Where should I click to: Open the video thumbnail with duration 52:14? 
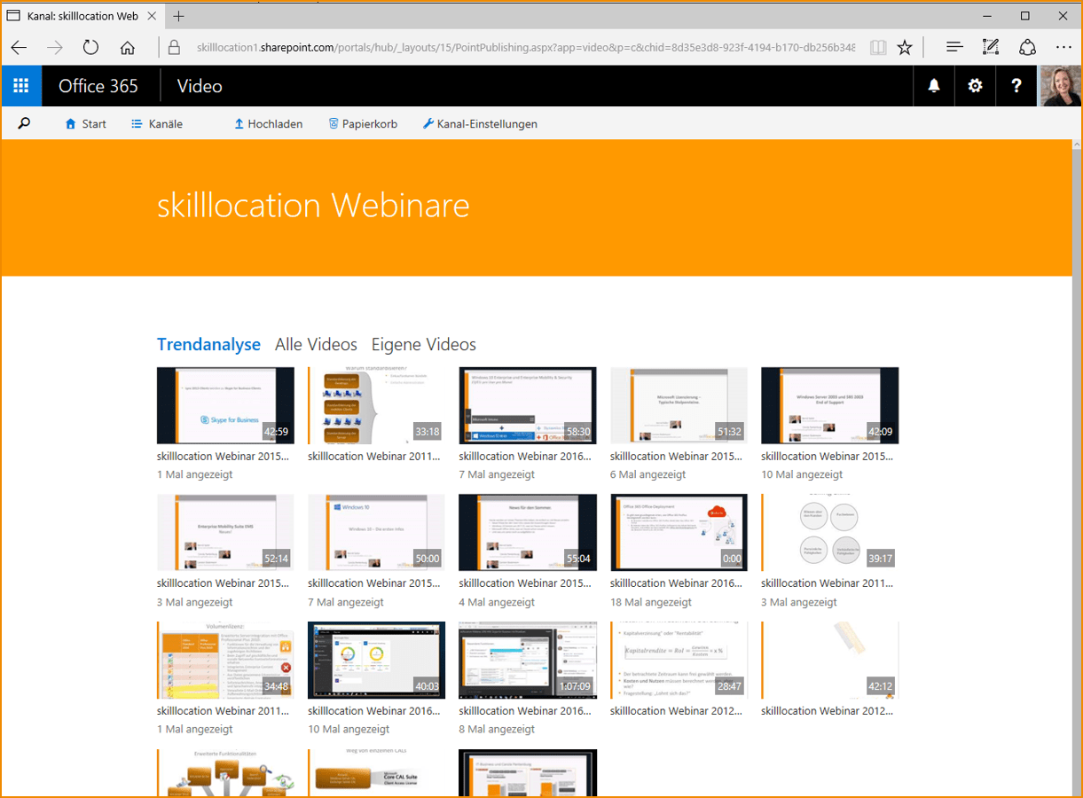click(x=225, y=532)
